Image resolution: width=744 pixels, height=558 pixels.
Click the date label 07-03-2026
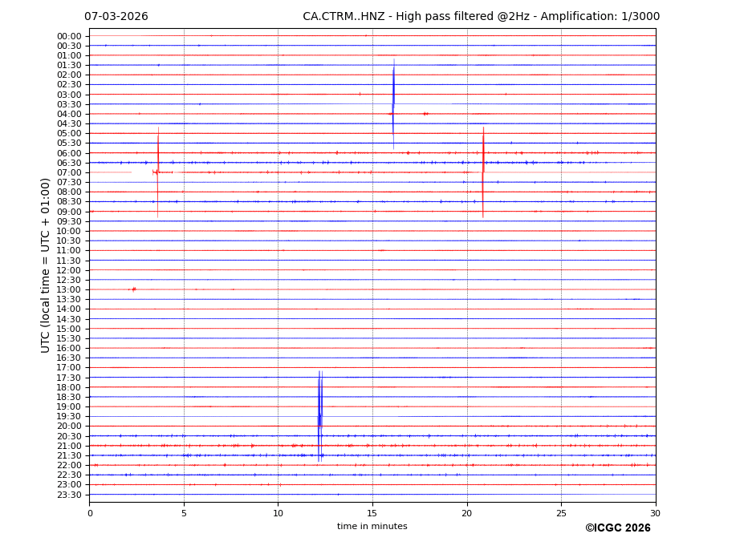pos(116,17)
